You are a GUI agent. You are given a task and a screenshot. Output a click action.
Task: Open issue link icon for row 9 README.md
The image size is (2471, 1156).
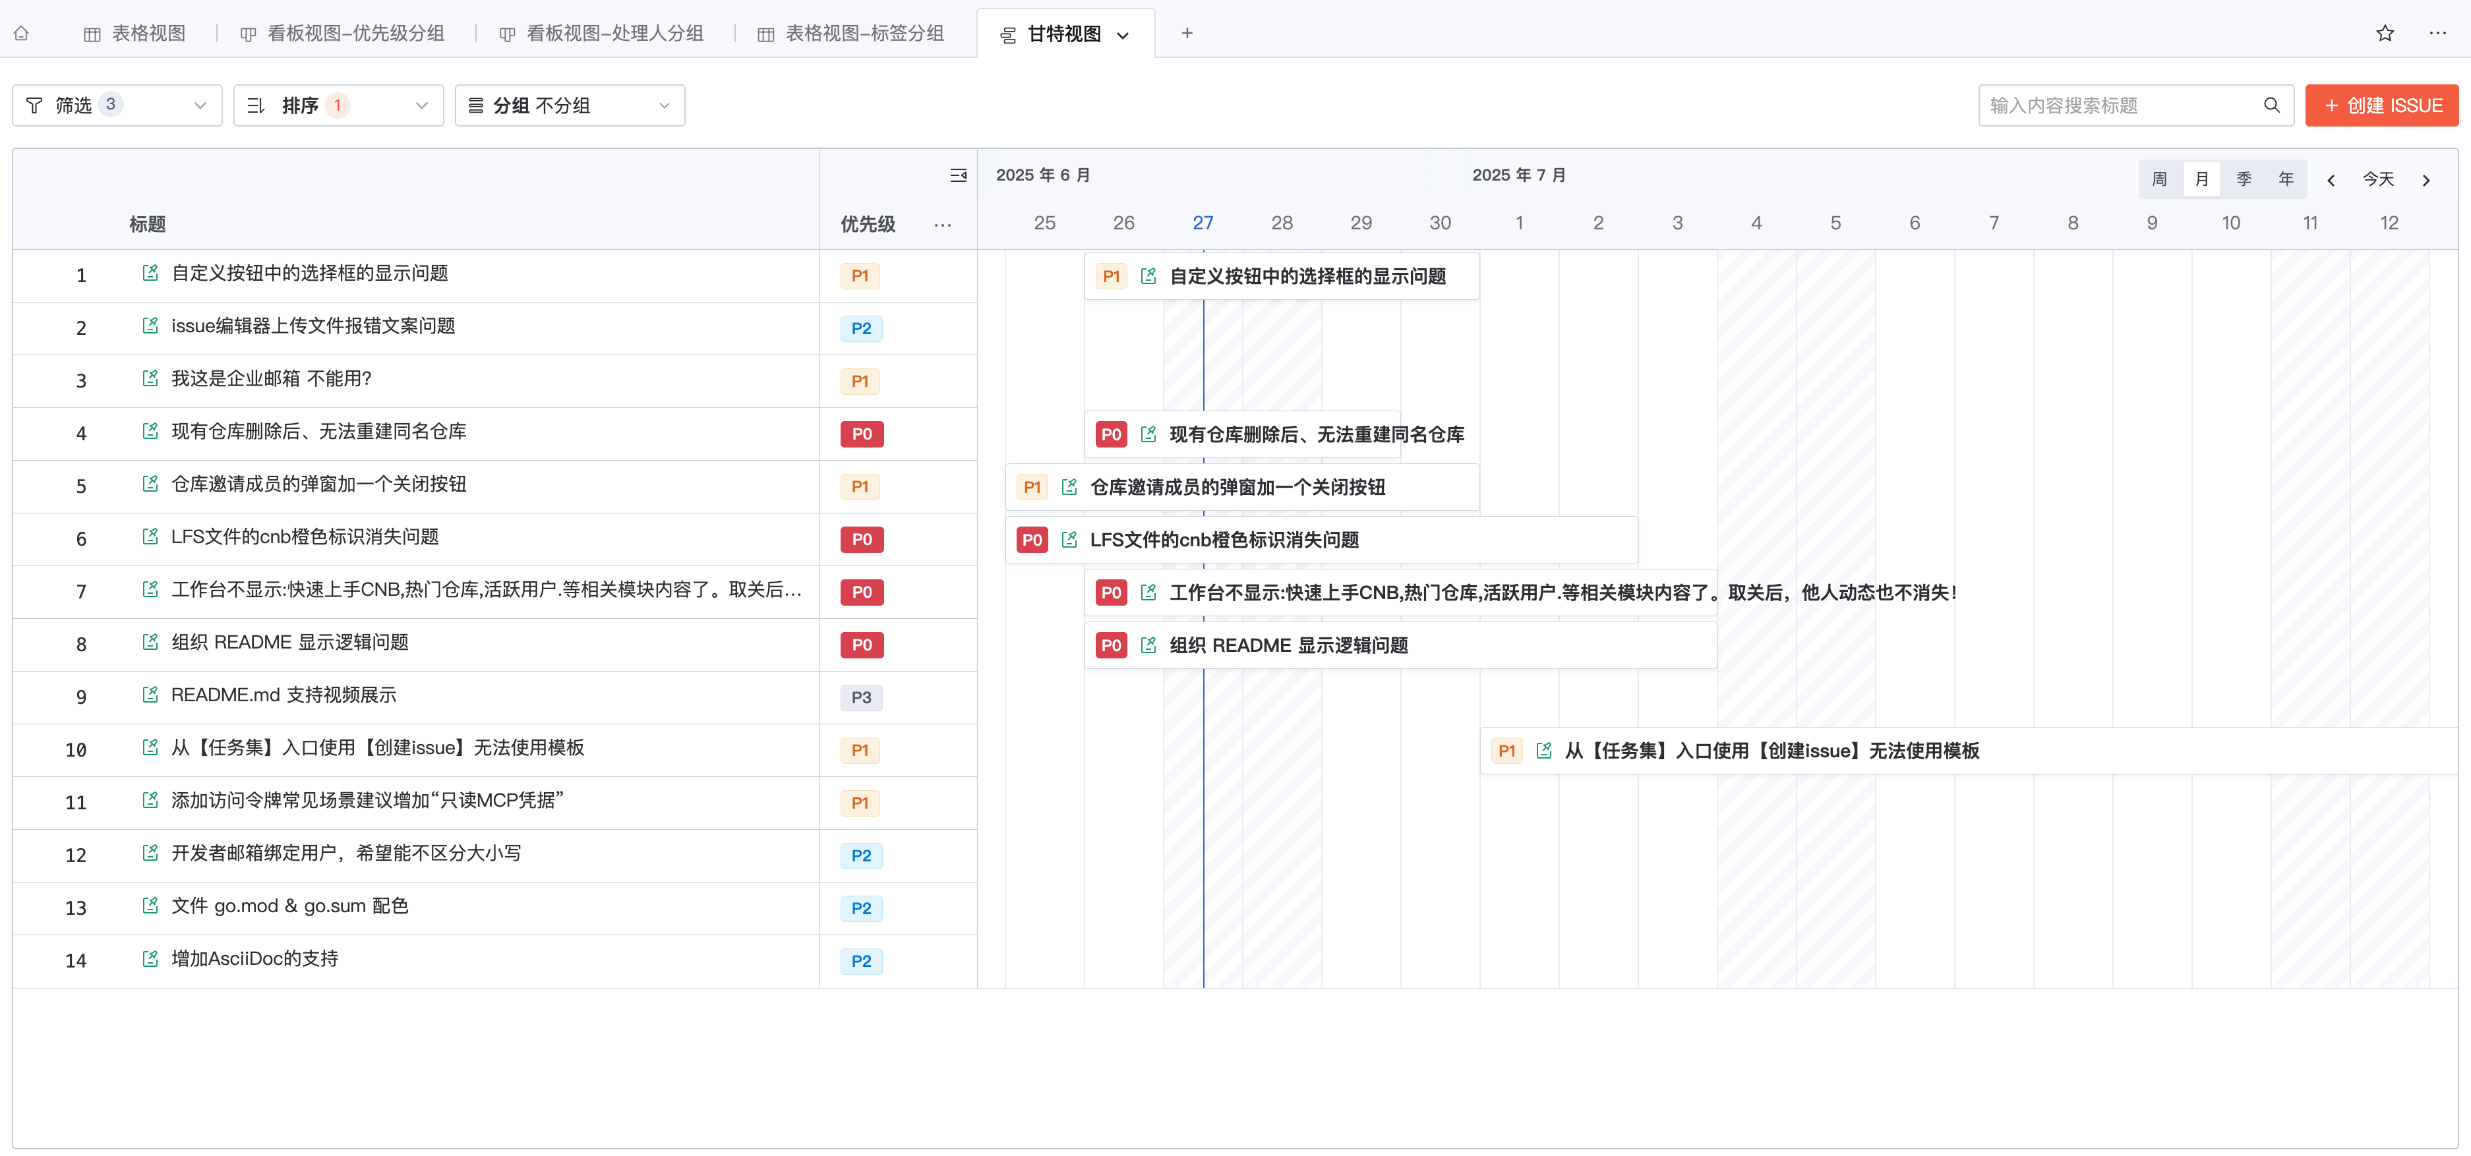point(150,695)
